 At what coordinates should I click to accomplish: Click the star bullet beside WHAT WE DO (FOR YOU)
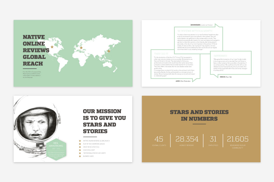[x=79, y=147]
